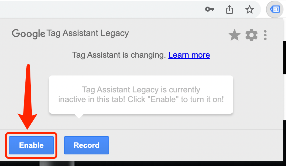Click the gray filled star in popup header
The width and height of the screenshot is (286, 166).
point(234,35)
